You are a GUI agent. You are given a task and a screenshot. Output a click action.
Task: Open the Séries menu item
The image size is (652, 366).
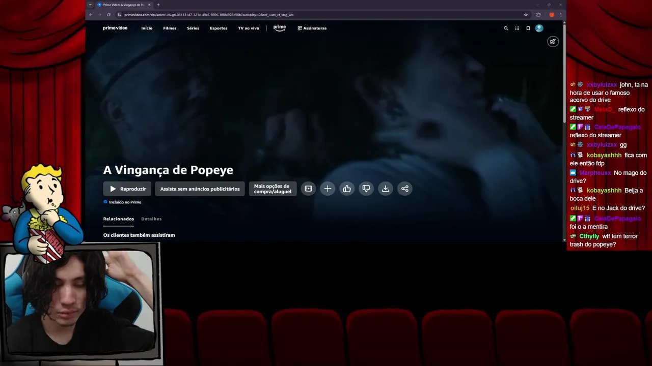coord(193,28)
